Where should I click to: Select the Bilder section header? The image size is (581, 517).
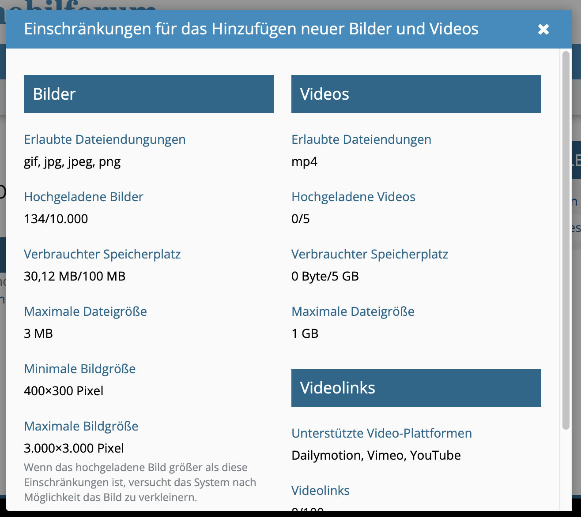[148, 94]
